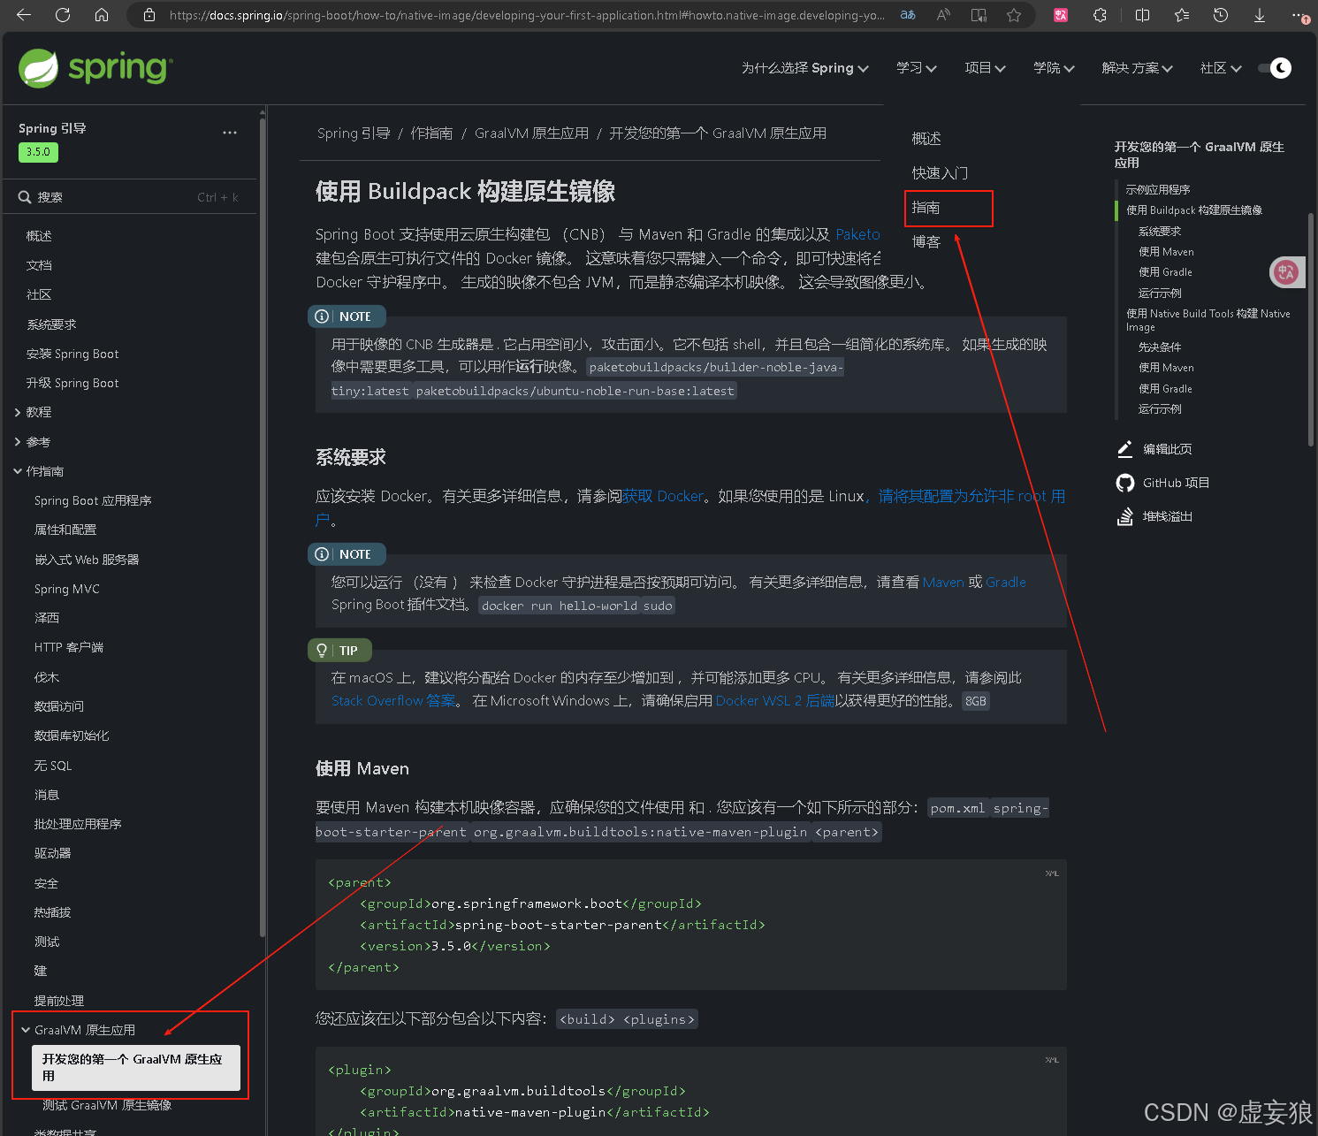The image size is (1318, 1136).
Task: Open Spring MVC in sidebar
Action: [x=67, y=590]
